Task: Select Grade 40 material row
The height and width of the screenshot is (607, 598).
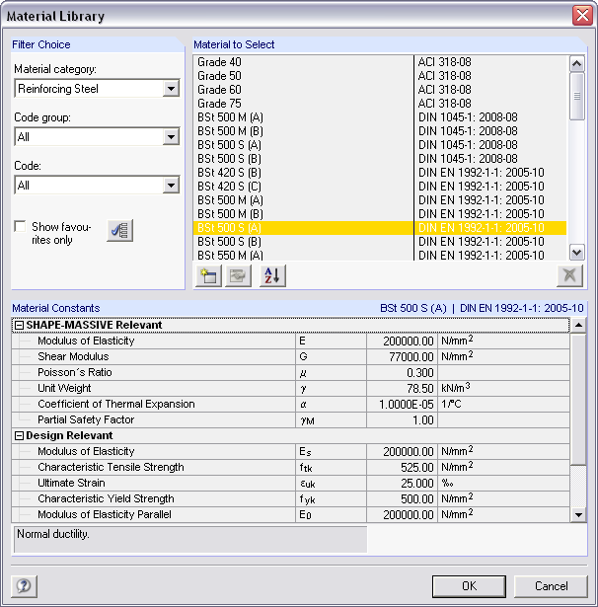Action: click(380, 62)
